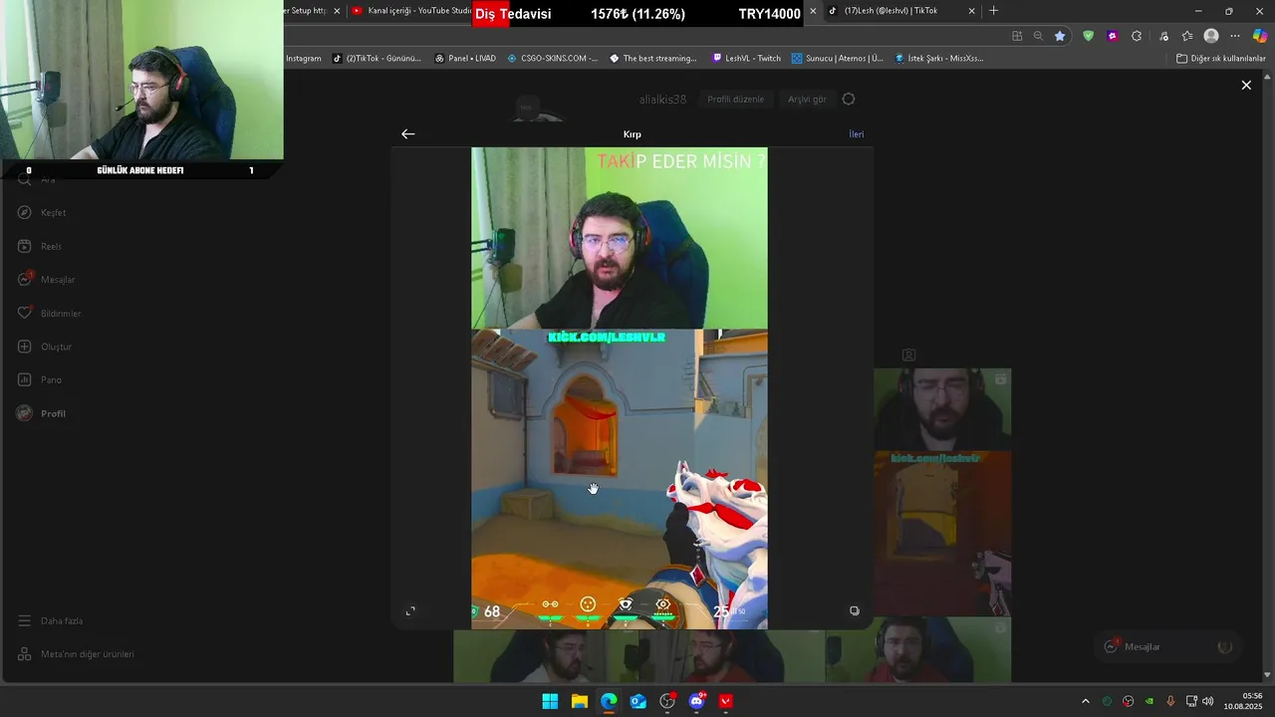Open the browser extensions menu
The width and height of the screenshot is (1275, 717).
[1137, 36]
